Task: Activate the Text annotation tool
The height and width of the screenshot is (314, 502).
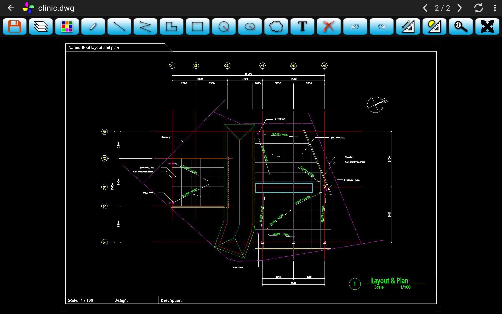Action: click(303, 26)
